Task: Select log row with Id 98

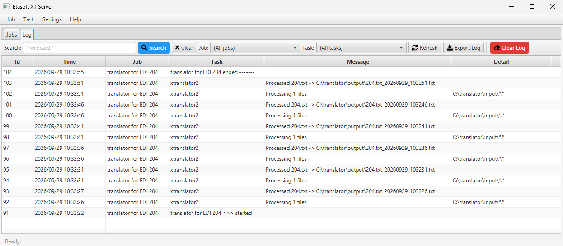Action: point(281,137)
